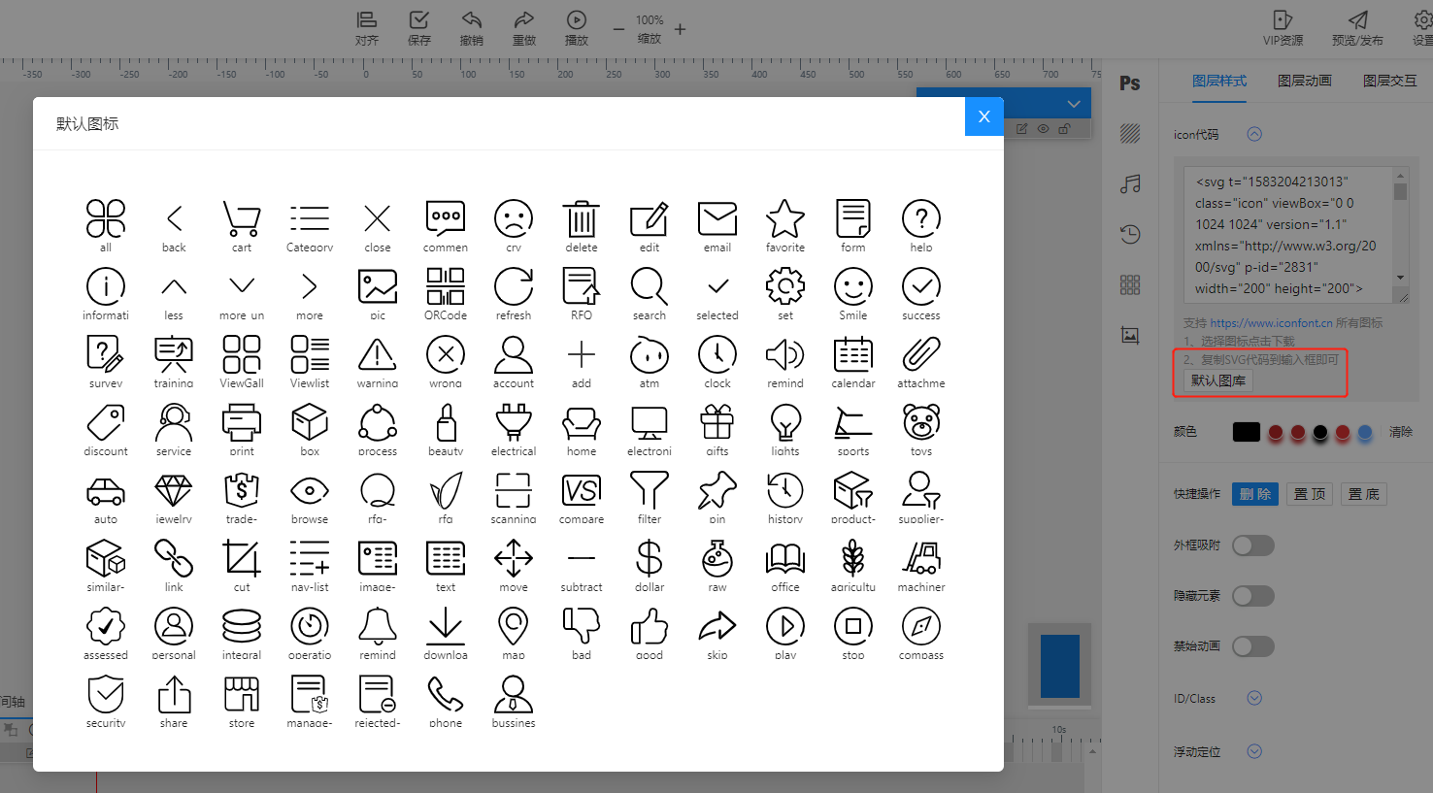The height and width of the screenshot is (793, 1433).
Task: Click the 置顶 button
Action: (1310, 494)
